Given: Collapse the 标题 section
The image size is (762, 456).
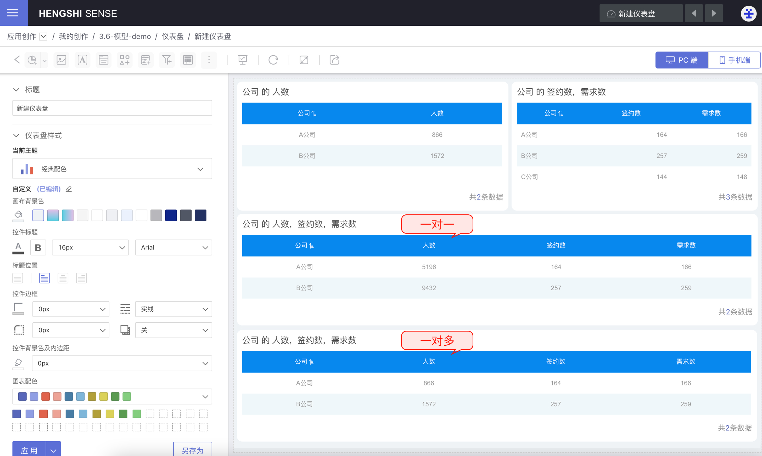Looking at the screenshot, I should (16, 90).
